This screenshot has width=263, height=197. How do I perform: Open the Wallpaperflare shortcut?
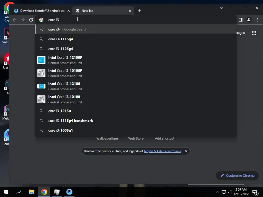pyautogui.click(x=107, y=138)
